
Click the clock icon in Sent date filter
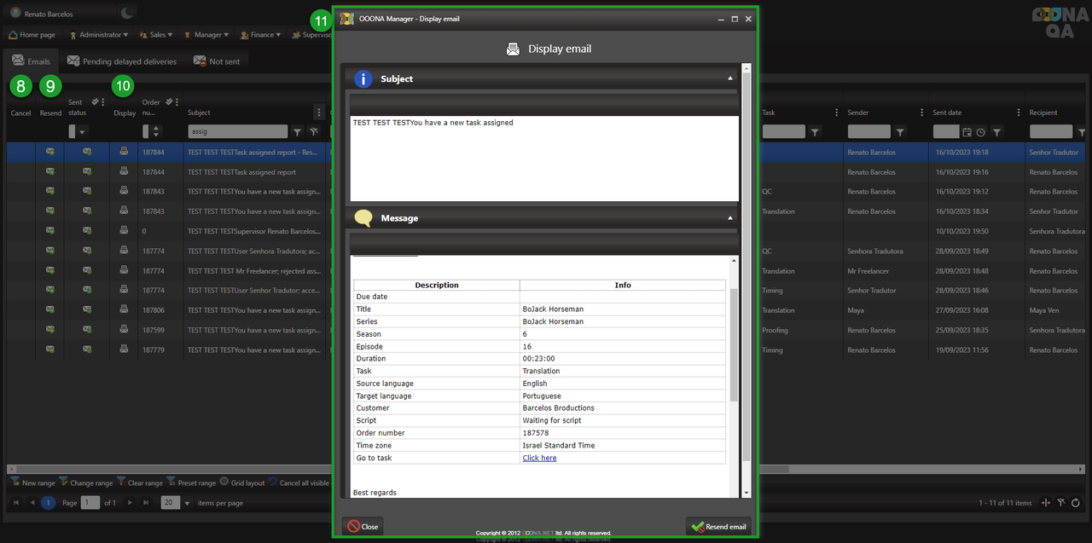[x=980, y=132]
